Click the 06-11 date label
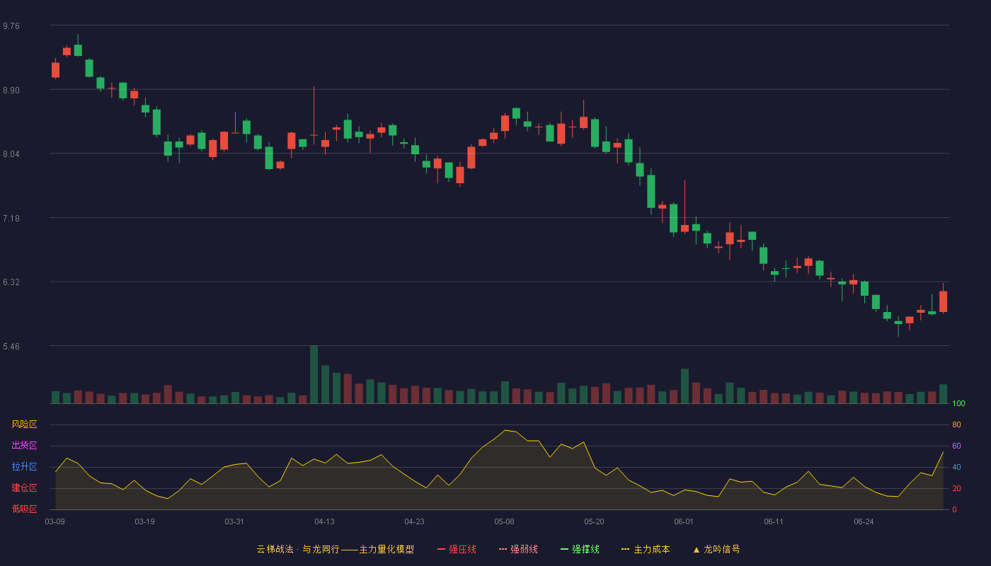 point(774,521)
